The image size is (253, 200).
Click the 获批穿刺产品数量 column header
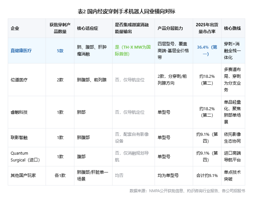(60, 28)
